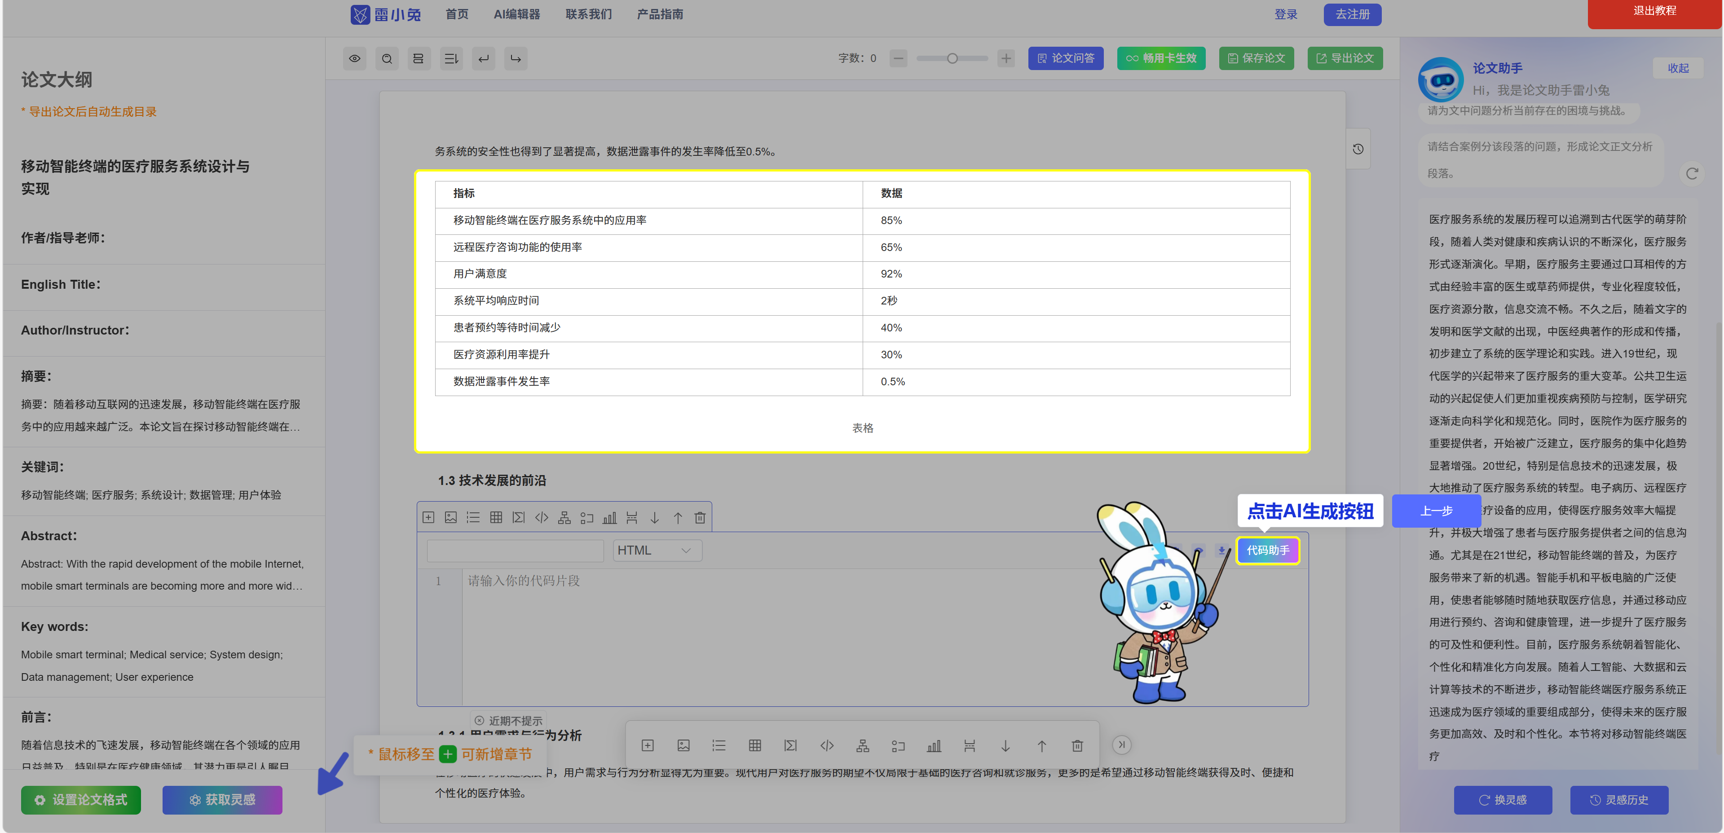This screenshot has height=833, width=1724.
Task: Dismiss tip via 近期不提示 option
Action: coord(509,721)
